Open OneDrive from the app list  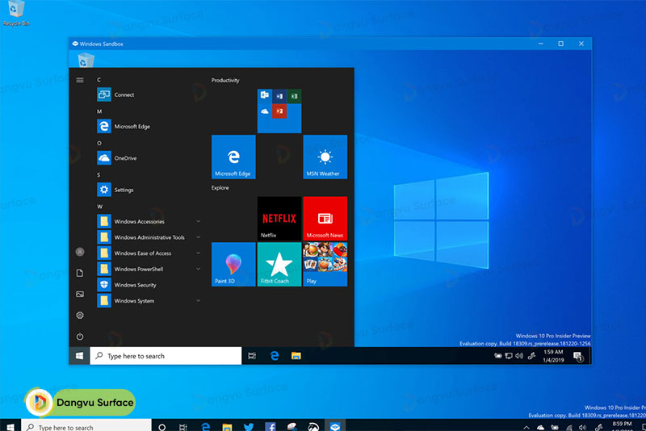pyautogui.click(x=149, y=157)
